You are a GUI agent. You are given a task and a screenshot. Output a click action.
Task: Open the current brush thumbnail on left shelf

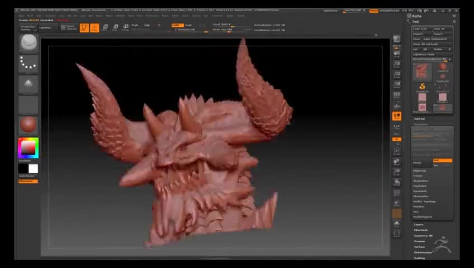[x=29, y=43]
